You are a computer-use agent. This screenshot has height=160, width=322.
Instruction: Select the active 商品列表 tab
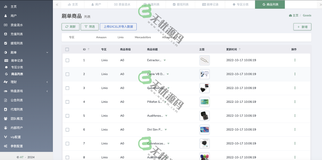coord(270,4)
